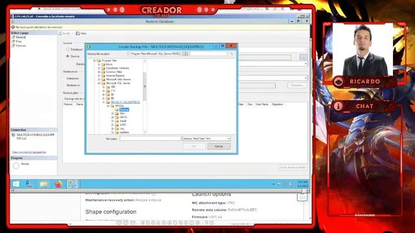Click Cancel in Locate Backup File dialog
415x233 pixels.
[219, 146]
